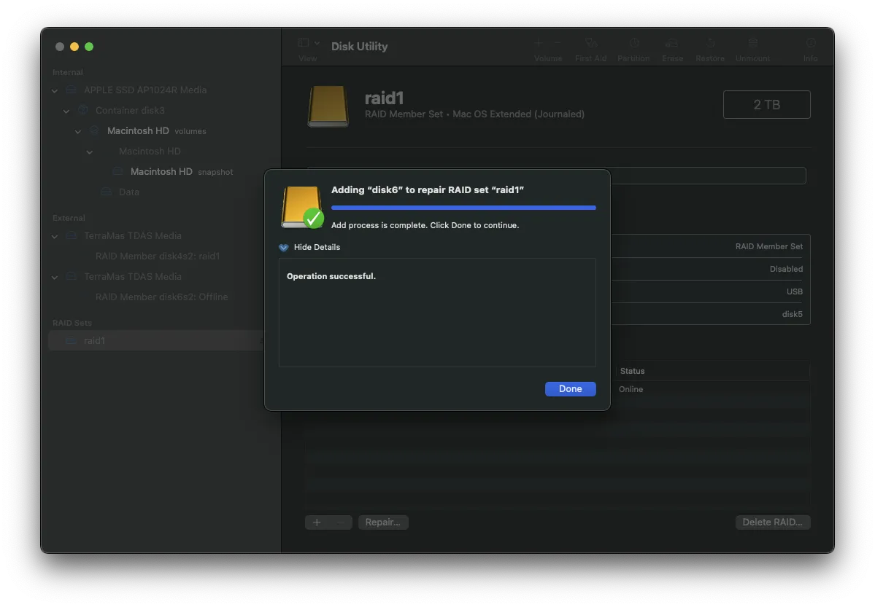Click the Macintosh HD snapshot drive icon
Screen dimensions: 875x607
117,171
